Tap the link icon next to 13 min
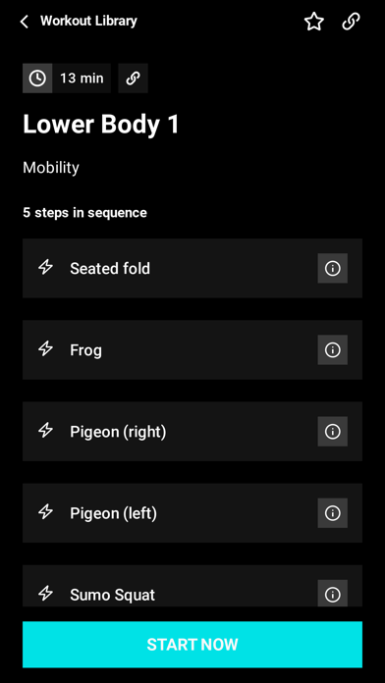Screen dimensions: 385x683 point(133,79)
